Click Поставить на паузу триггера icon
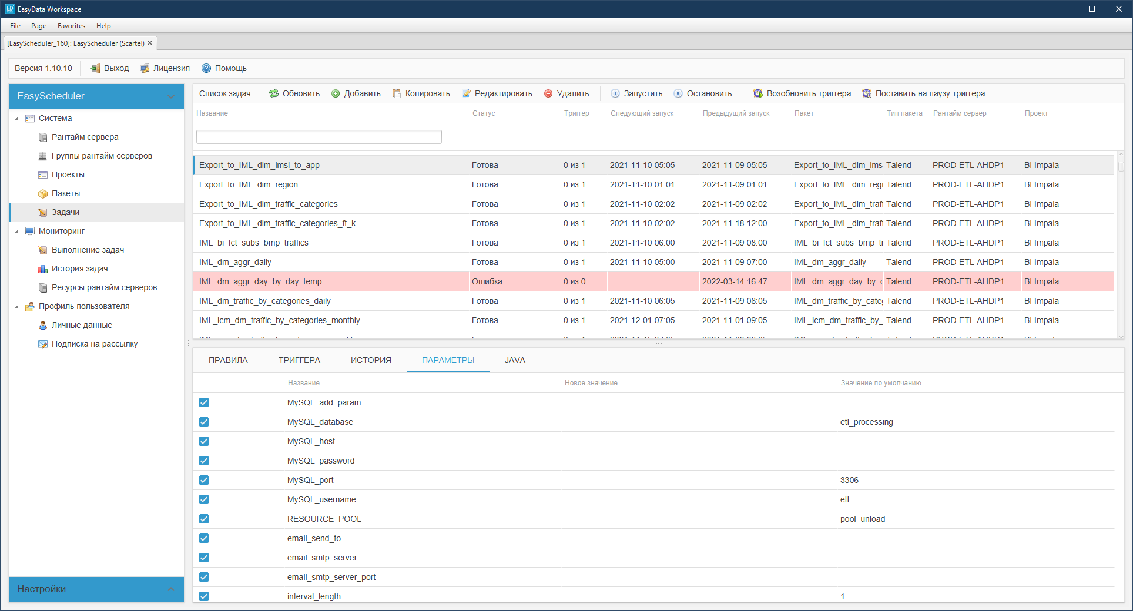The image size is (1133, 611). point(867,93)
